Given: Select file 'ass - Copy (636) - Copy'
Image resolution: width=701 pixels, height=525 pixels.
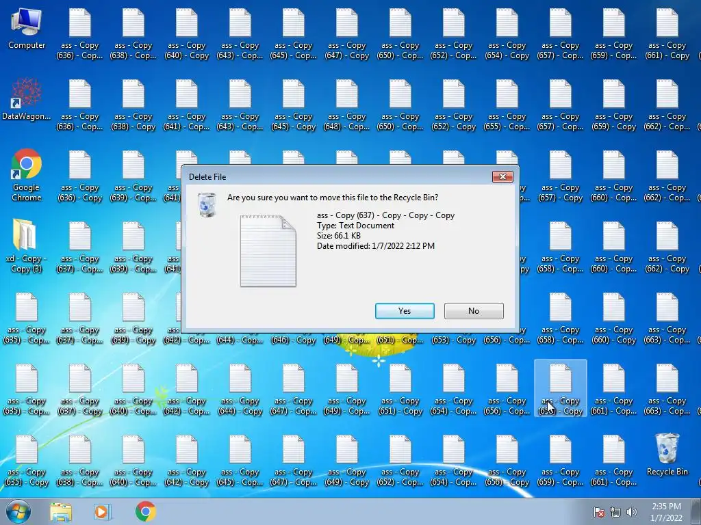Looking at the screenshot, I should pos(80,176).
